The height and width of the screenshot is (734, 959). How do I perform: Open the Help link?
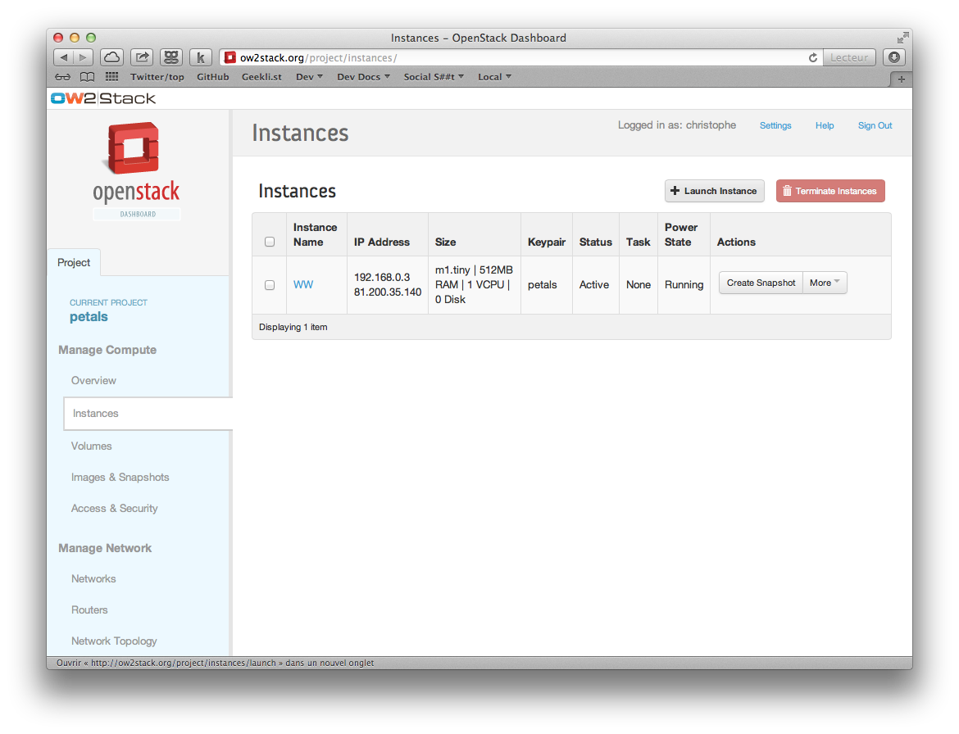pos(825,125)
